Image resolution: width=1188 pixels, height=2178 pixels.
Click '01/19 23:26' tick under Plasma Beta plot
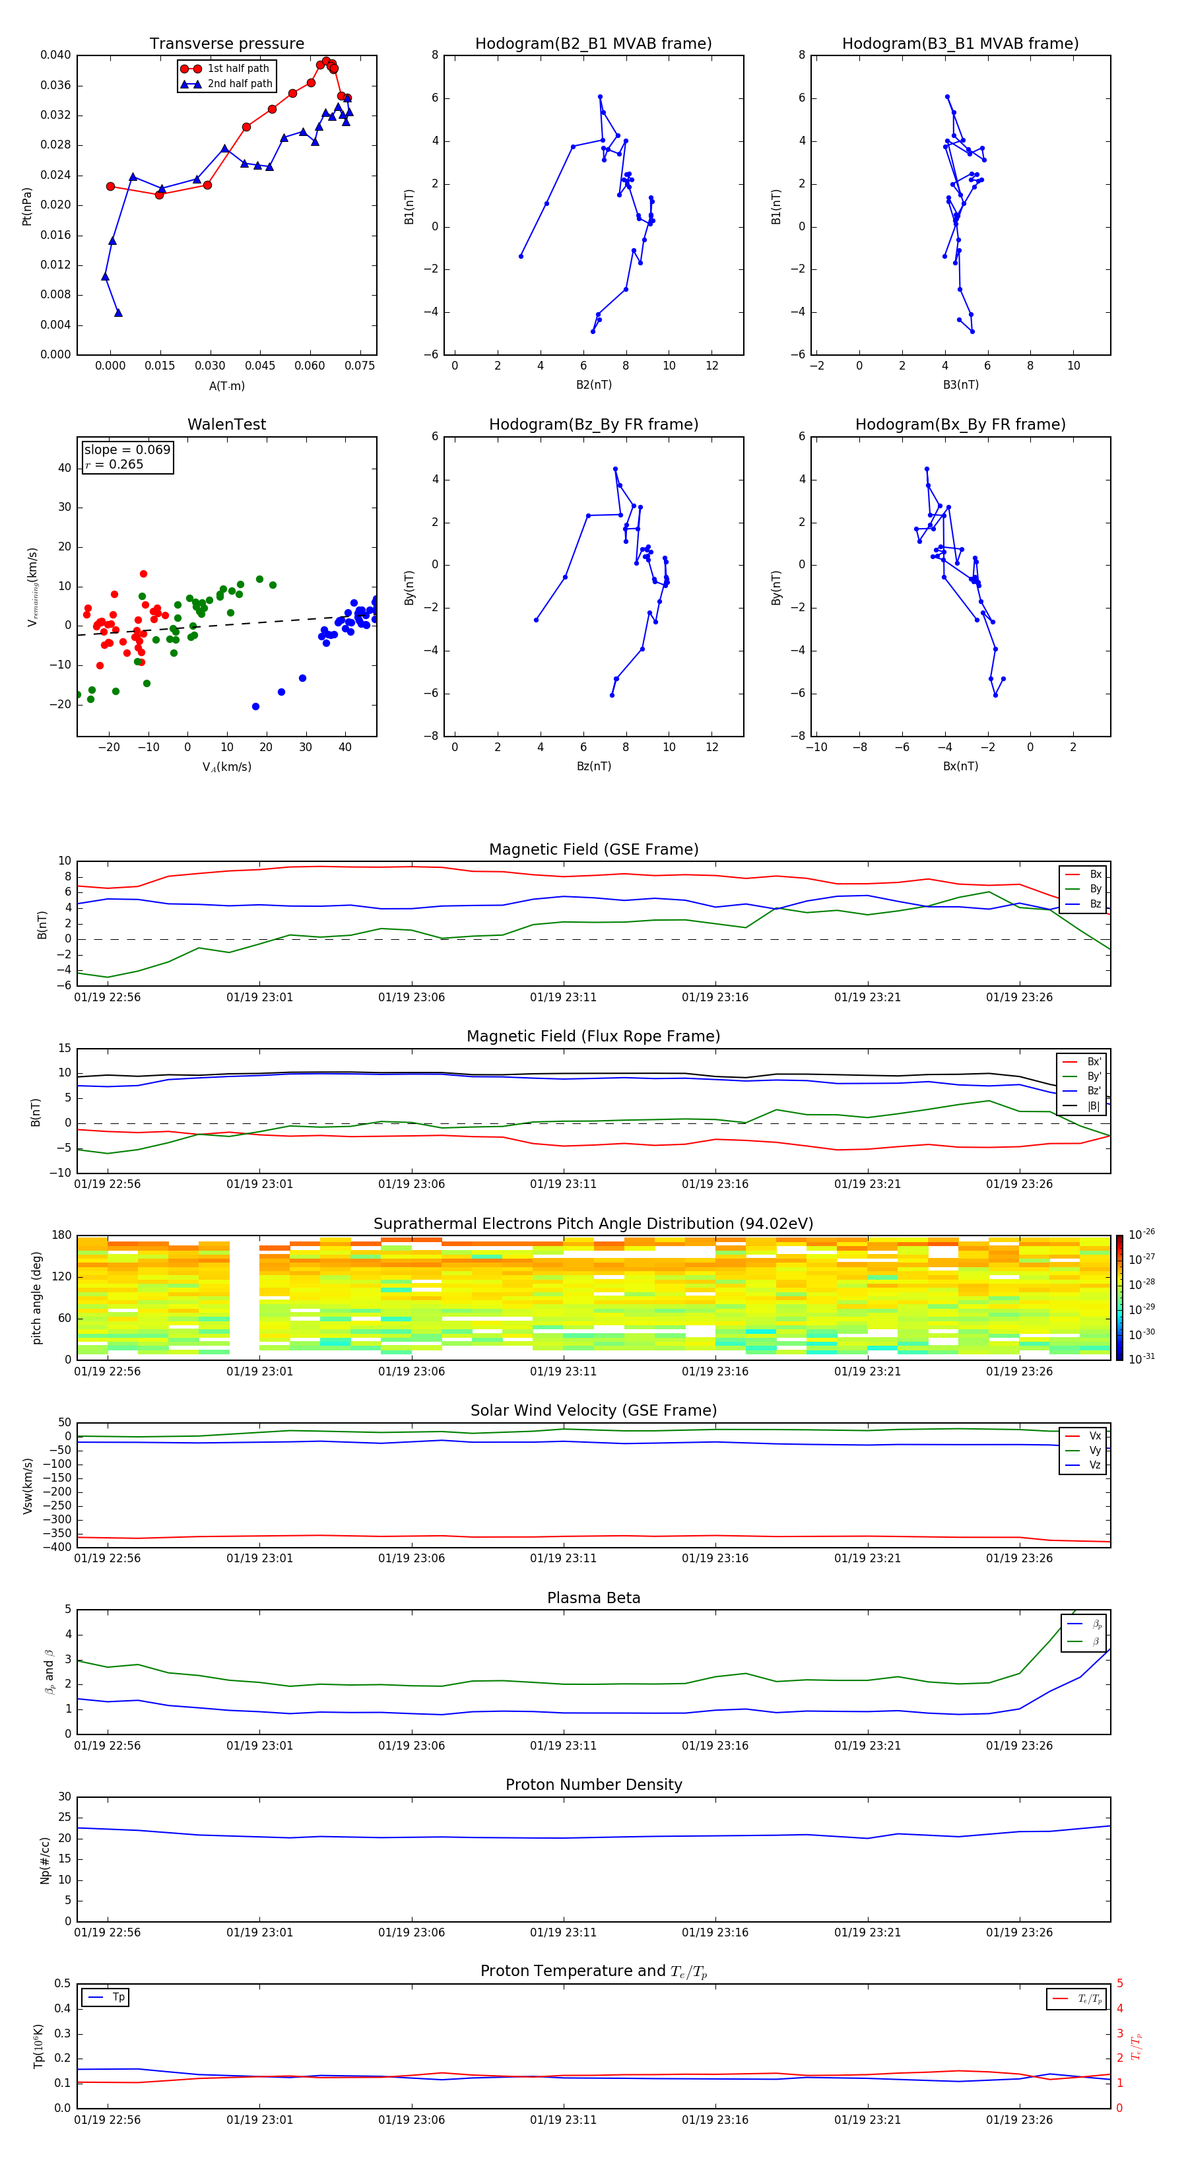(x=1019, y=1746)
